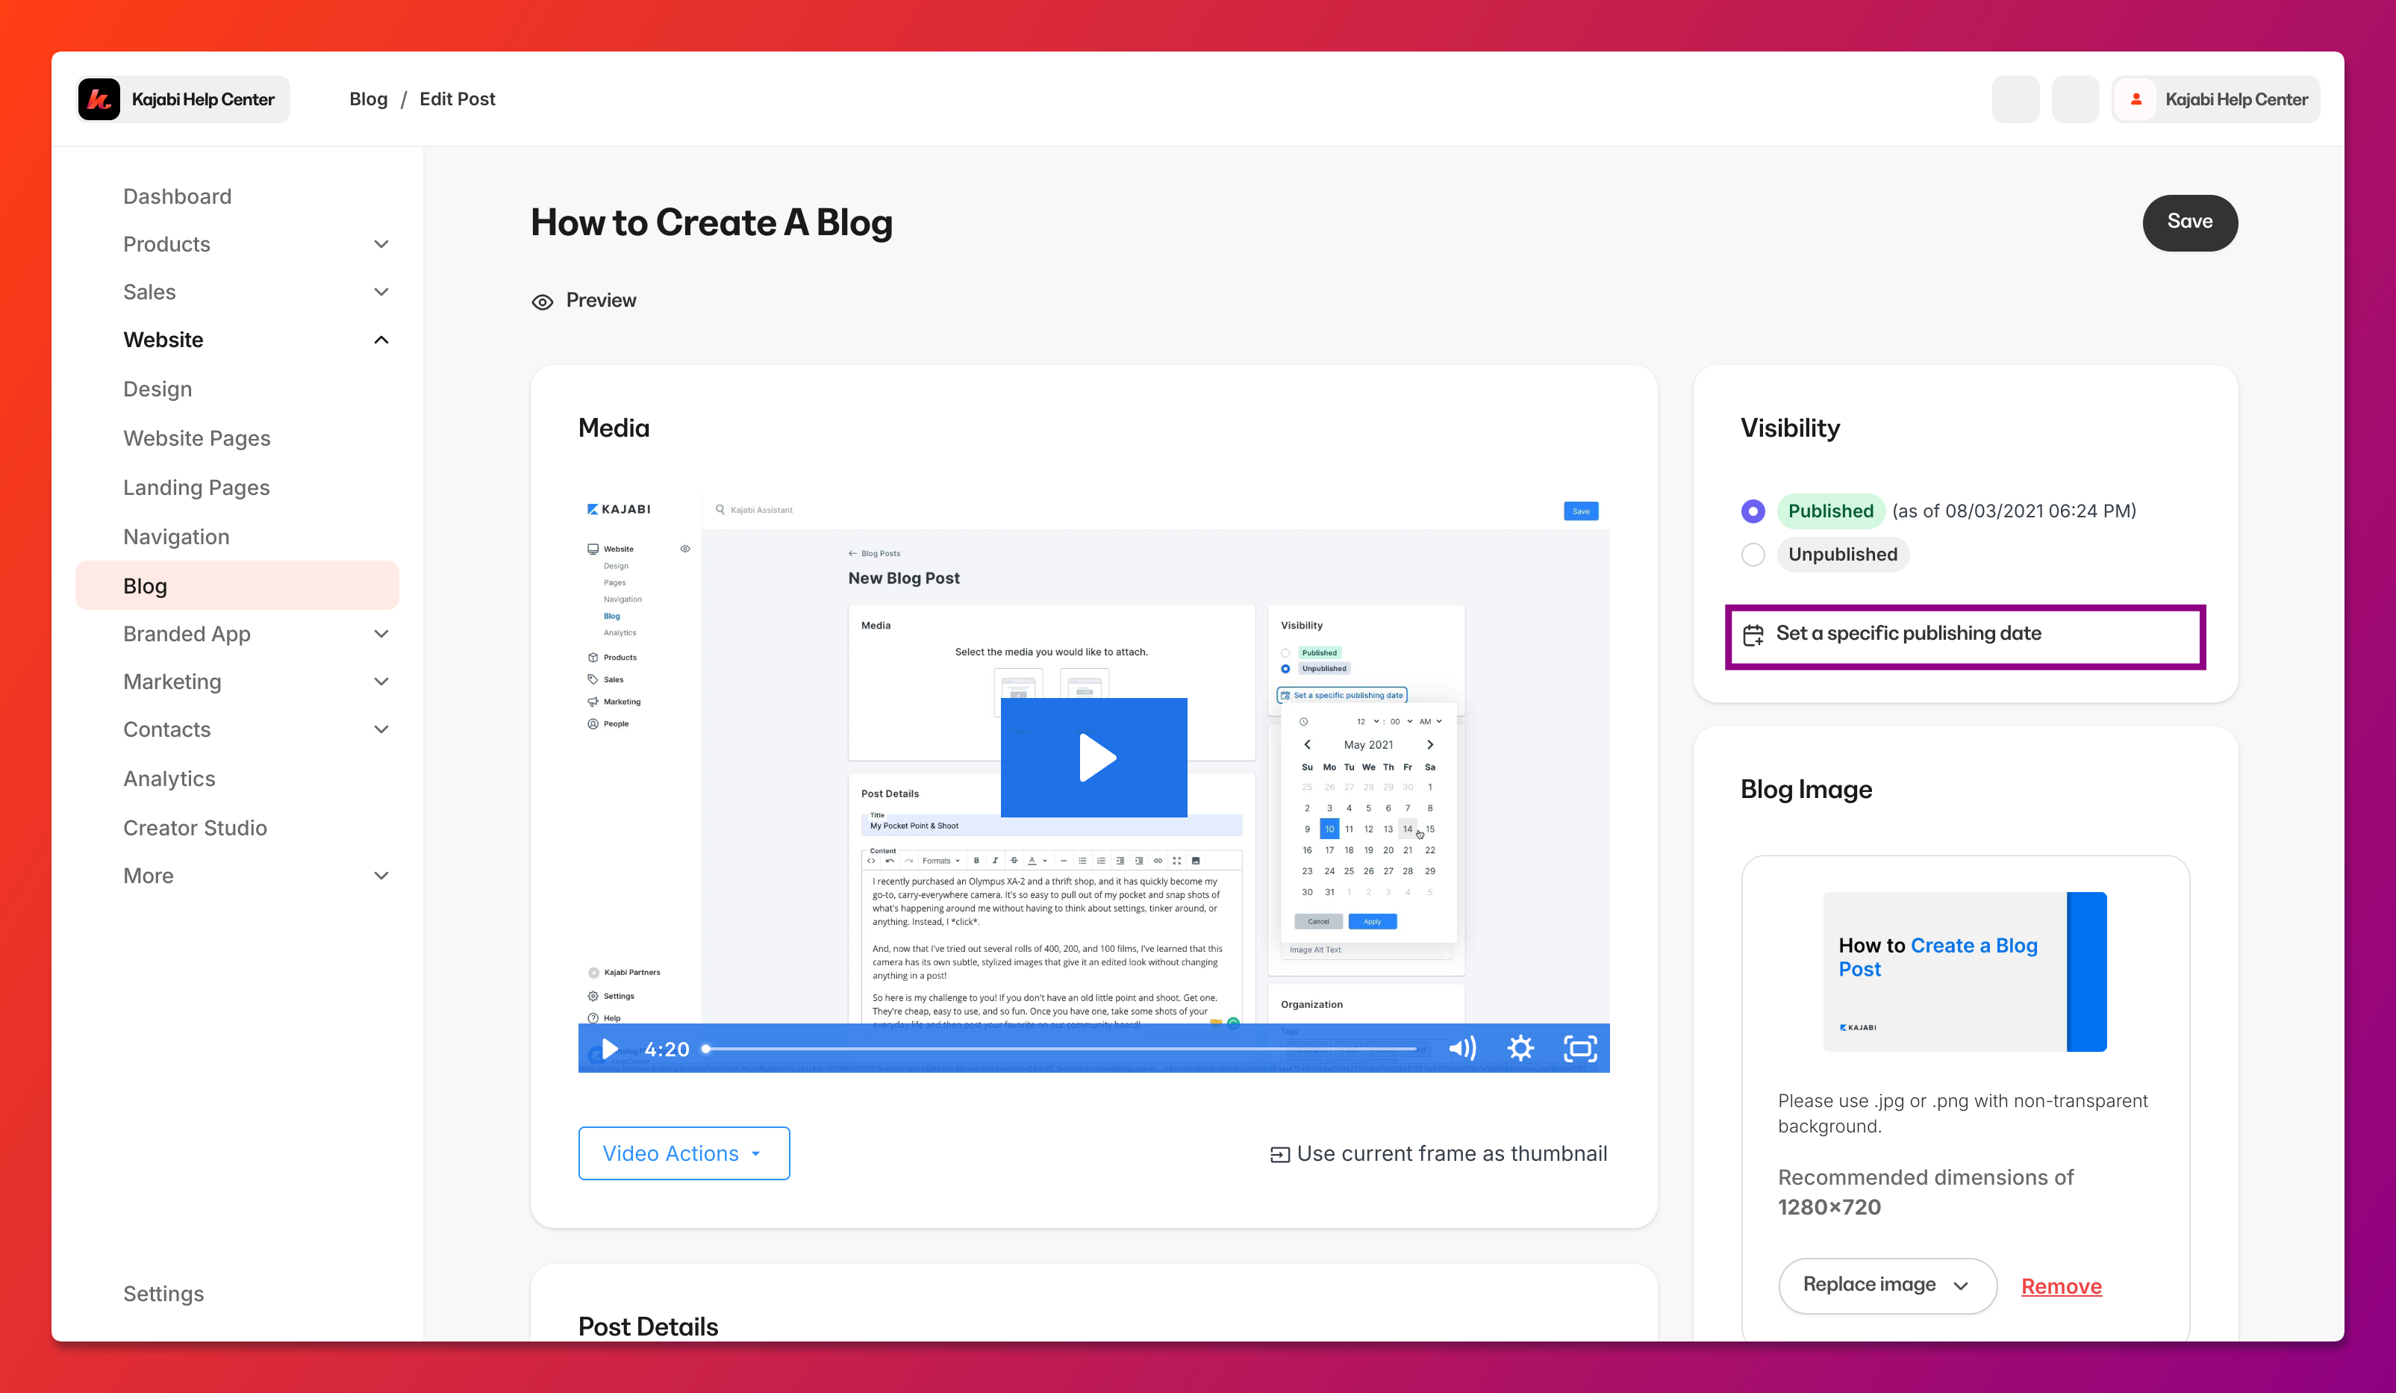Click the blog image thumbnail
2396x1393 pixels.
point(1965,970)
